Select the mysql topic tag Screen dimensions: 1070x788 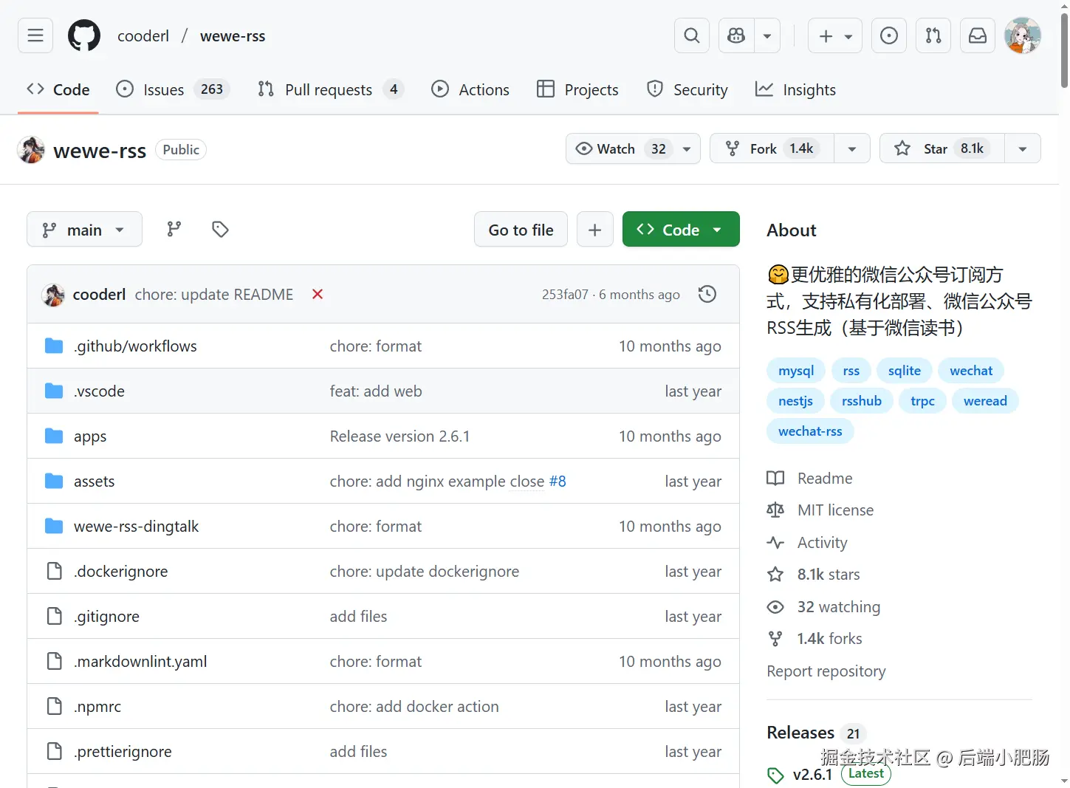[796, 371]
